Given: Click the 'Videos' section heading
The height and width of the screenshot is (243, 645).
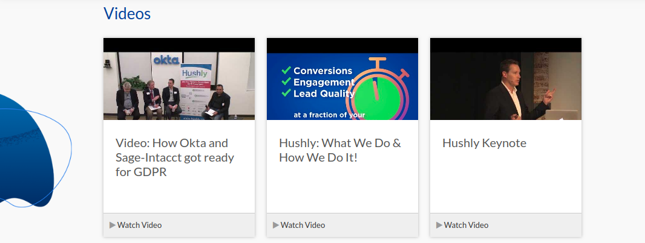Looking at the screenshot, I should click(x=127, y=13).
